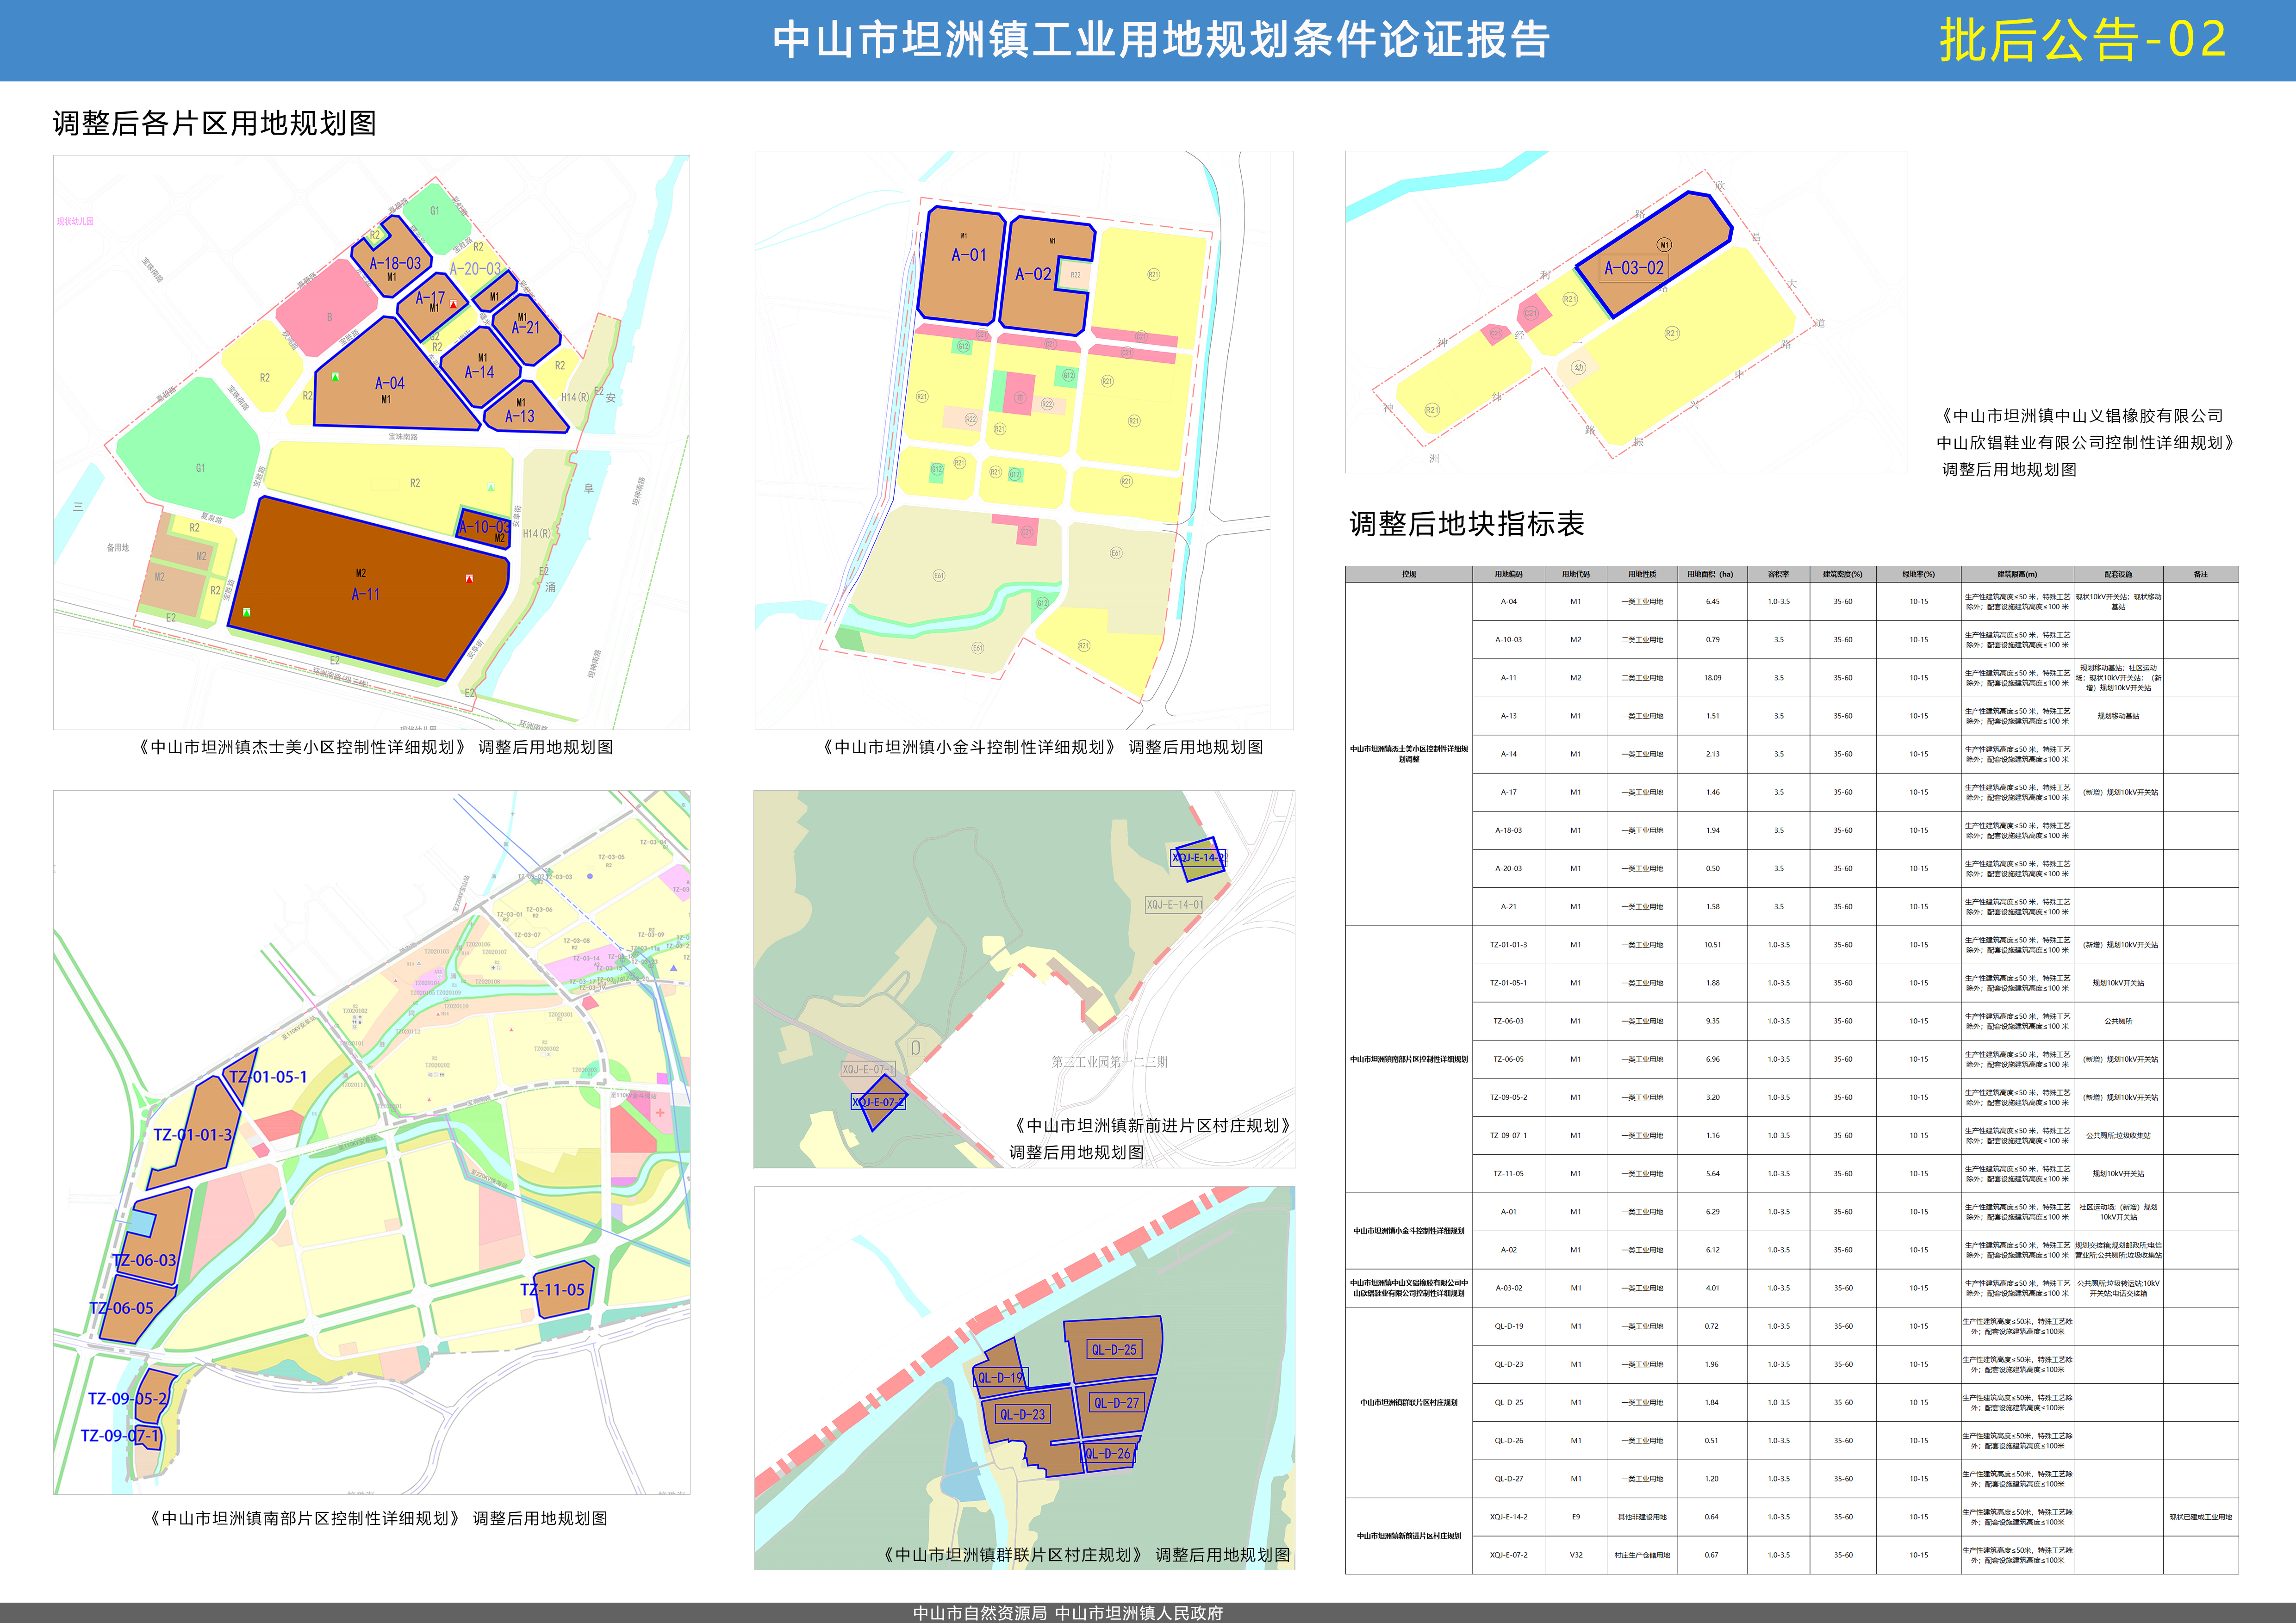Click the green marker icon in parcel A-04
2296x1623 pixels.
[335, 377]
